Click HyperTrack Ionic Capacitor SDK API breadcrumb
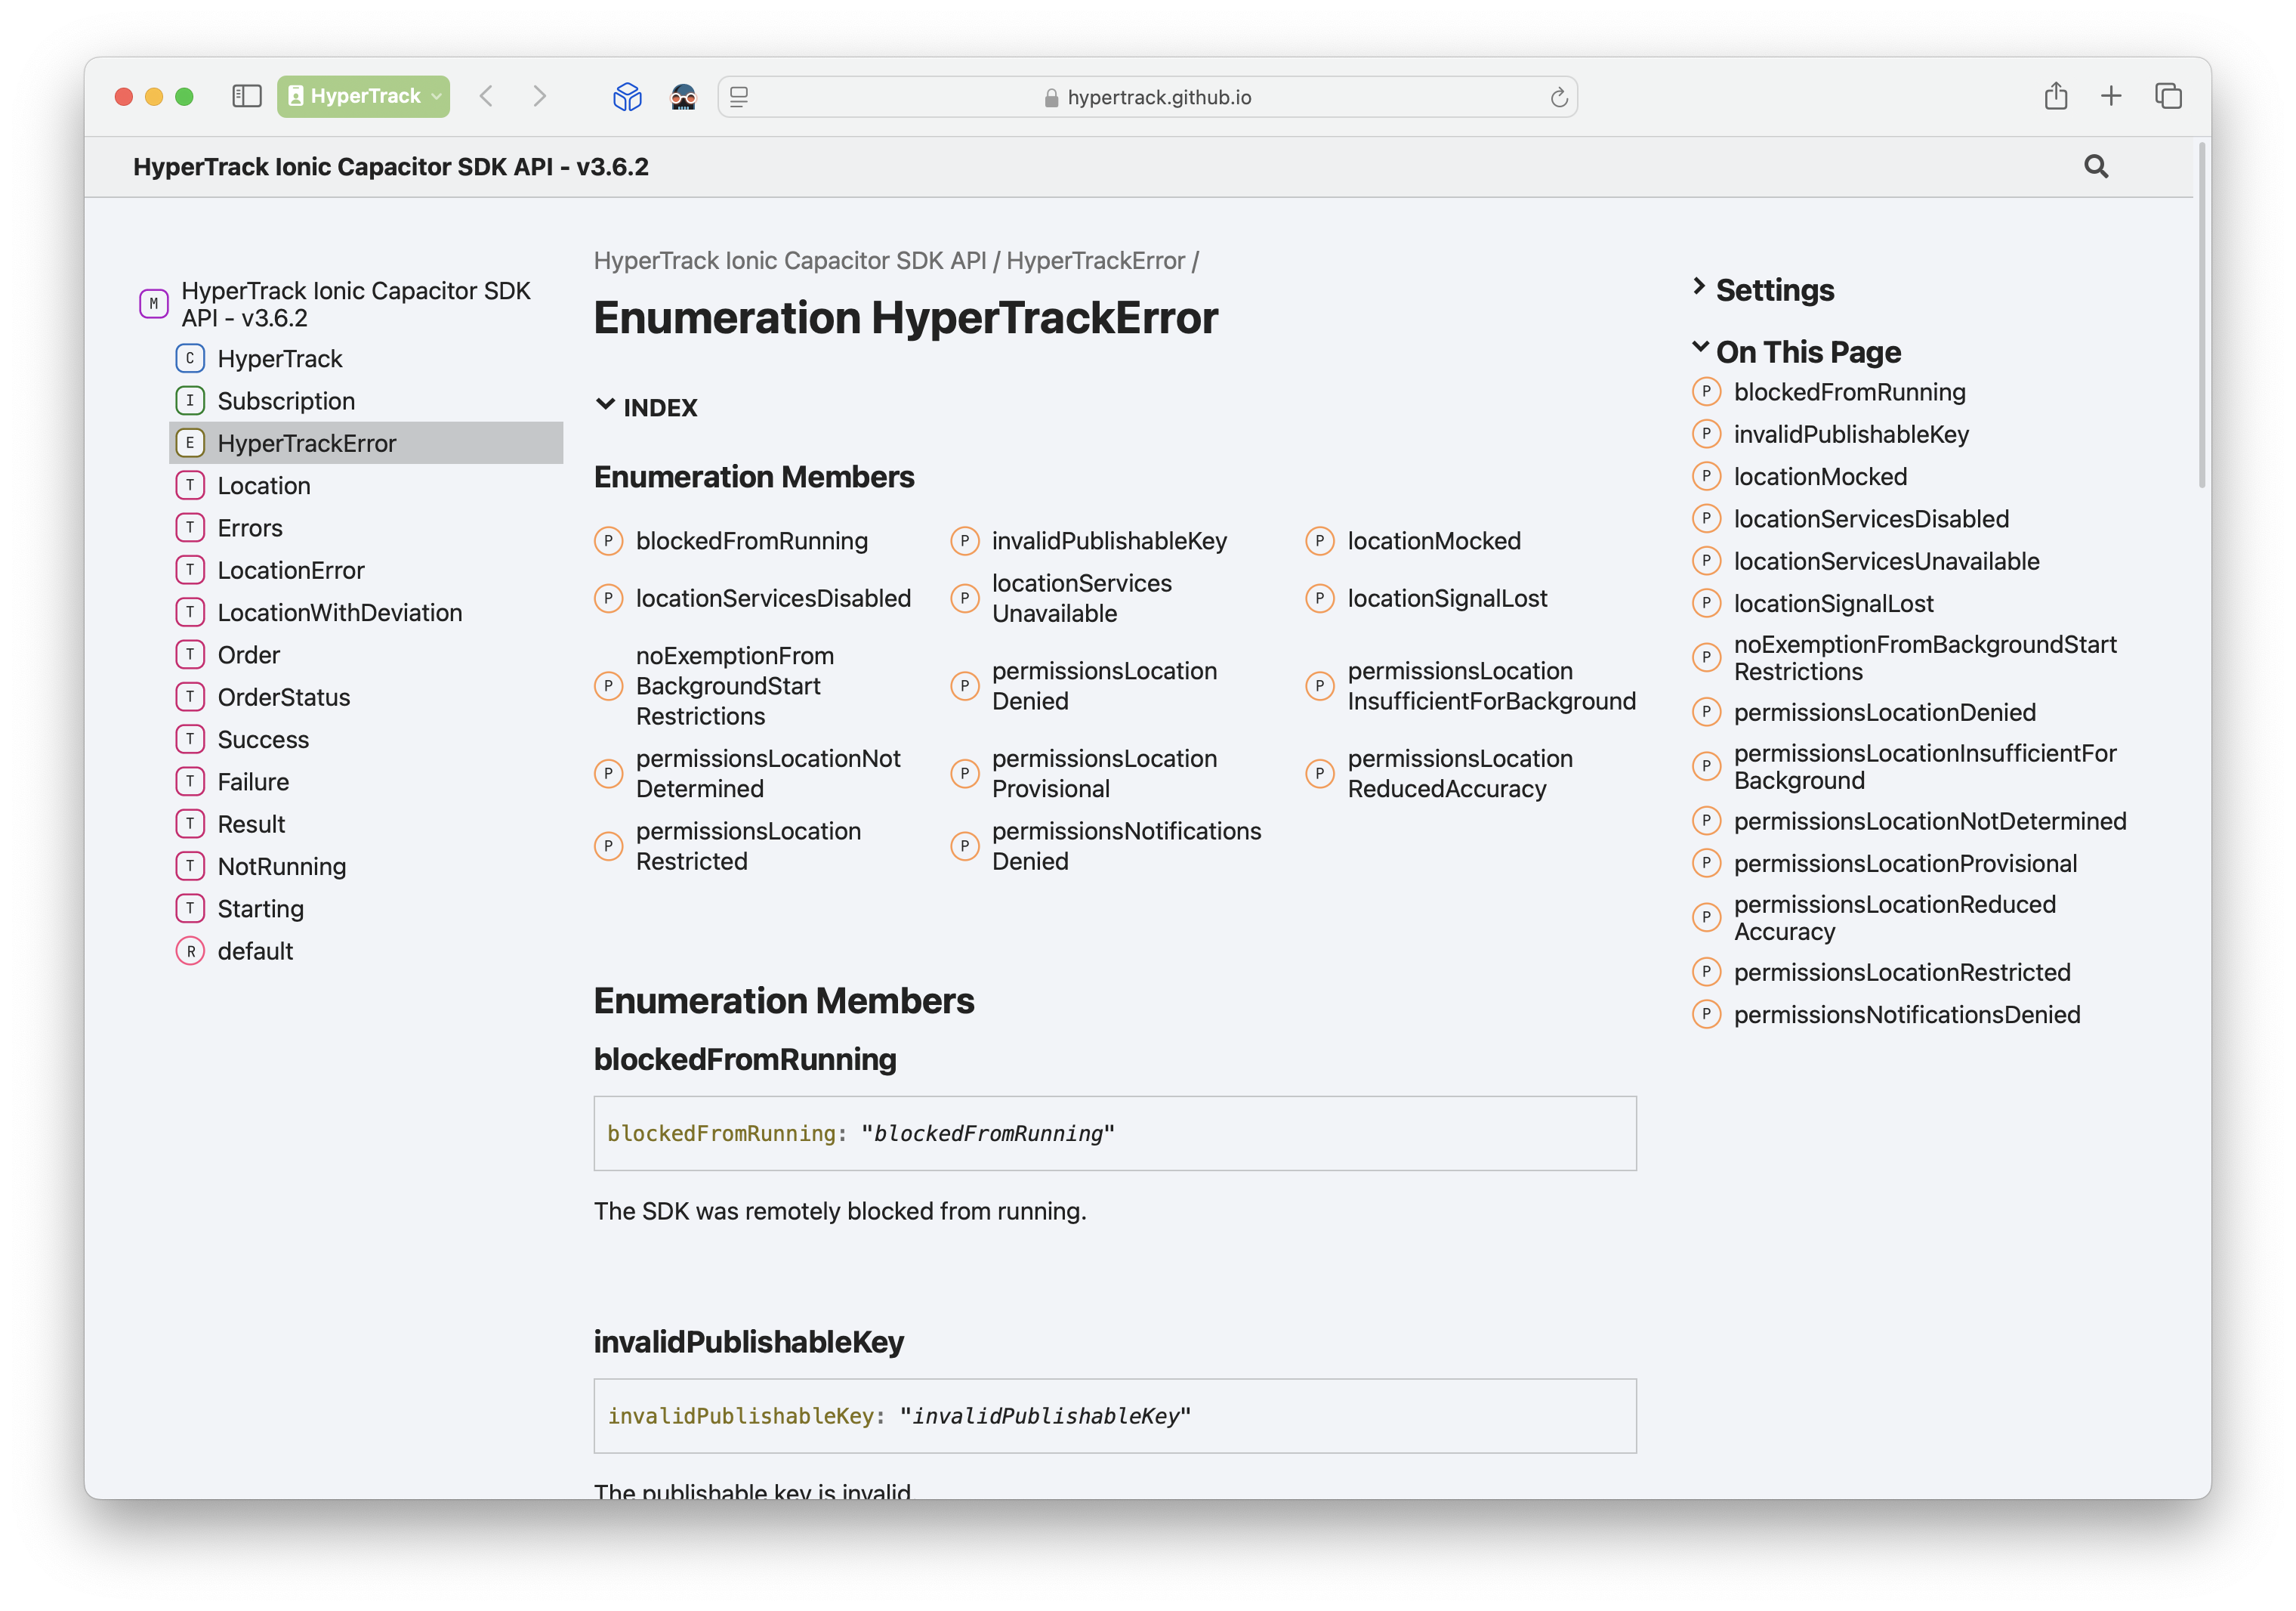Viewport: 2296px width, 1611px height. [x=790, y=260]
